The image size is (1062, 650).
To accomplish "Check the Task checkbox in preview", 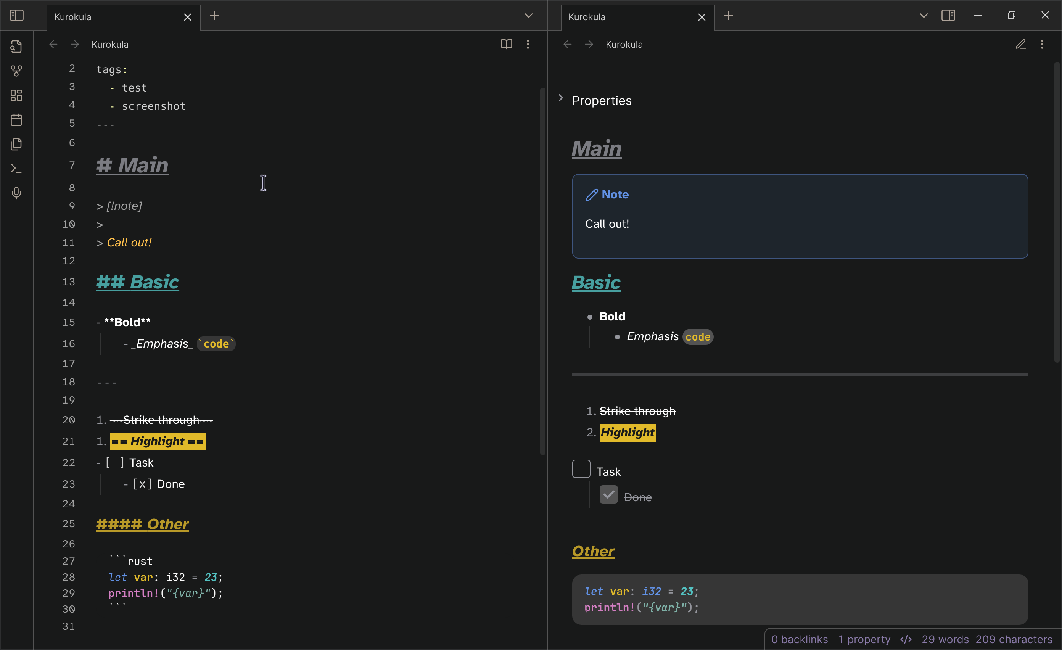I will (581, 468).
